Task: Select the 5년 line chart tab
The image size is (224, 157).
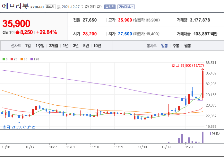Action: click(x=86, y=46)
